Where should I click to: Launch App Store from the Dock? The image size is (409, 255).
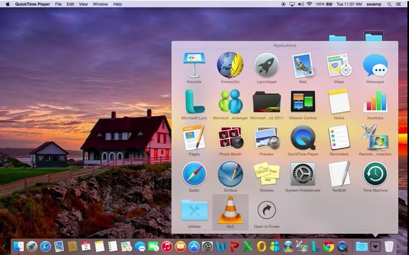click(x=194, y=246)
